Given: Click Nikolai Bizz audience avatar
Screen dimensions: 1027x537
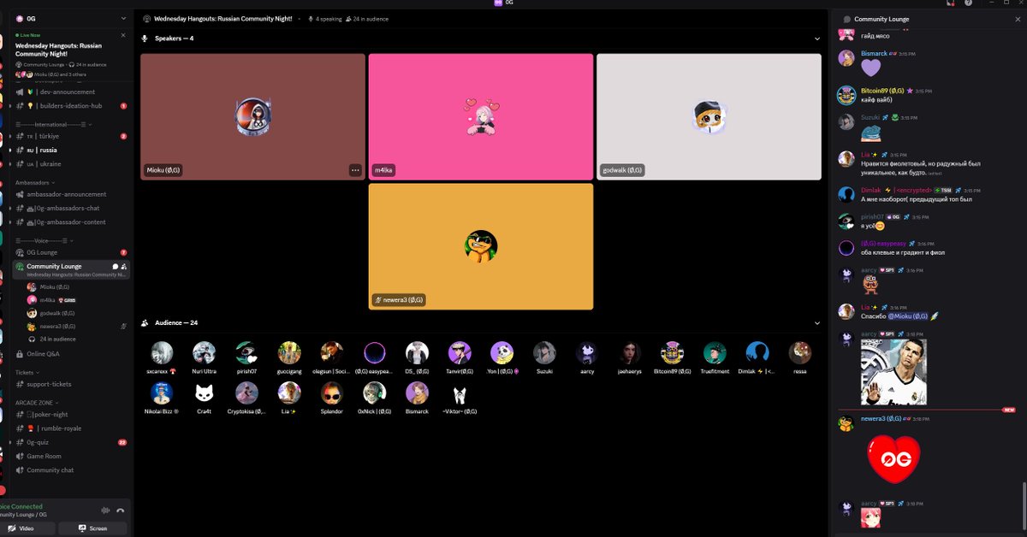Looking at the screenshot, I should 162,393.
